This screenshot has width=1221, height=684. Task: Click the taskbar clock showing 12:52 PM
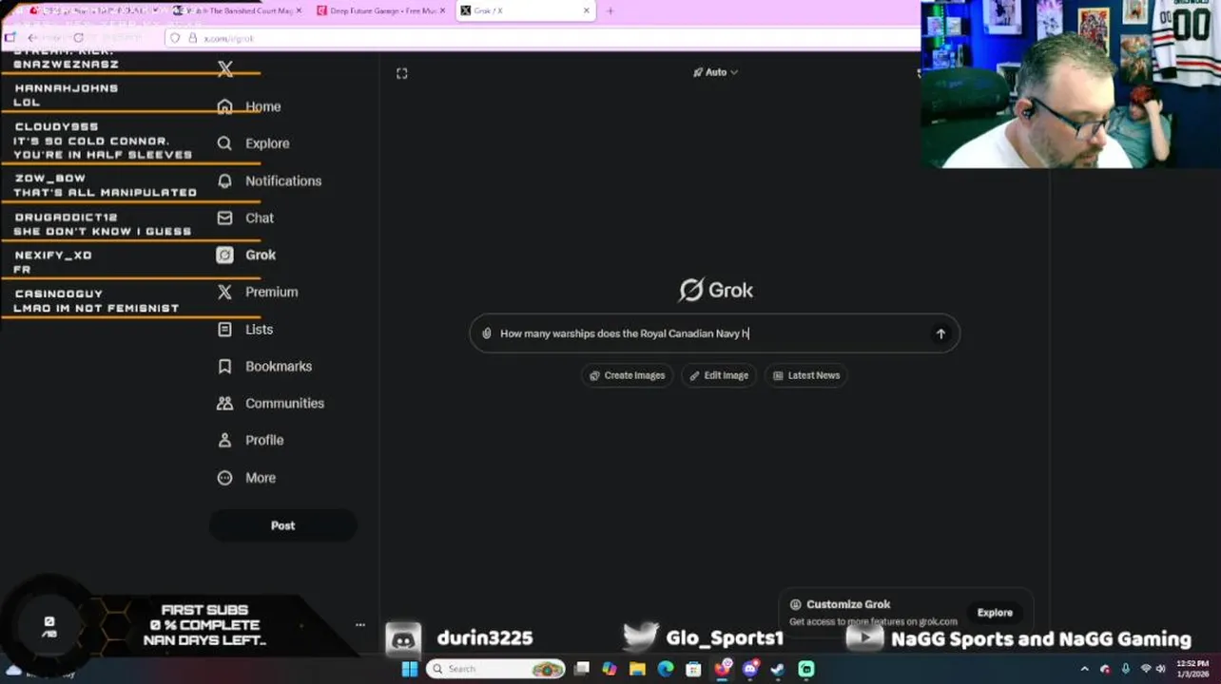(1192, 669)
